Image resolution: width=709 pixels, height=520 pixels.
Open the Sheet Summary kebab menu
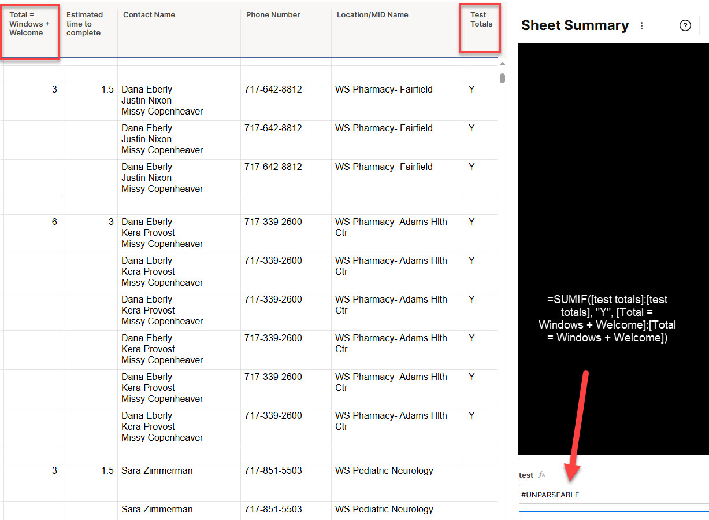coord(641,26)
